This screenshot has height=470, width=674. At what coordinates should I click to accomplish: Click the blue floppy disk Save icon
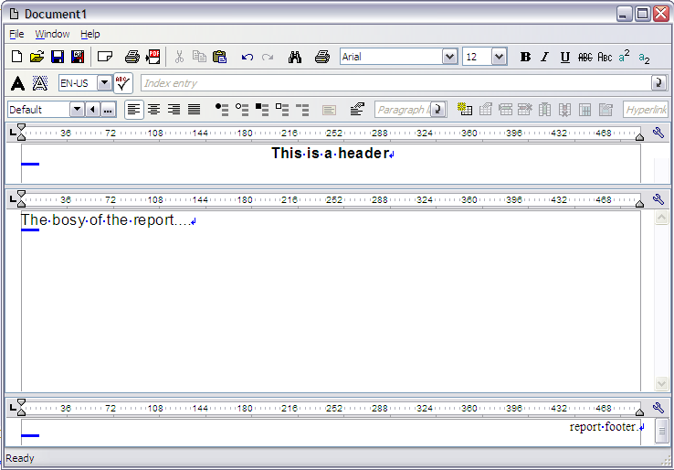(58, 57)
